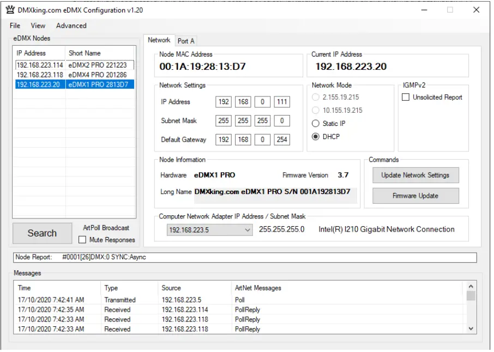Select the 7:42:35 AM Received PollReply message
The height and width of the screenshot is (352, 494).
[239, 310]
